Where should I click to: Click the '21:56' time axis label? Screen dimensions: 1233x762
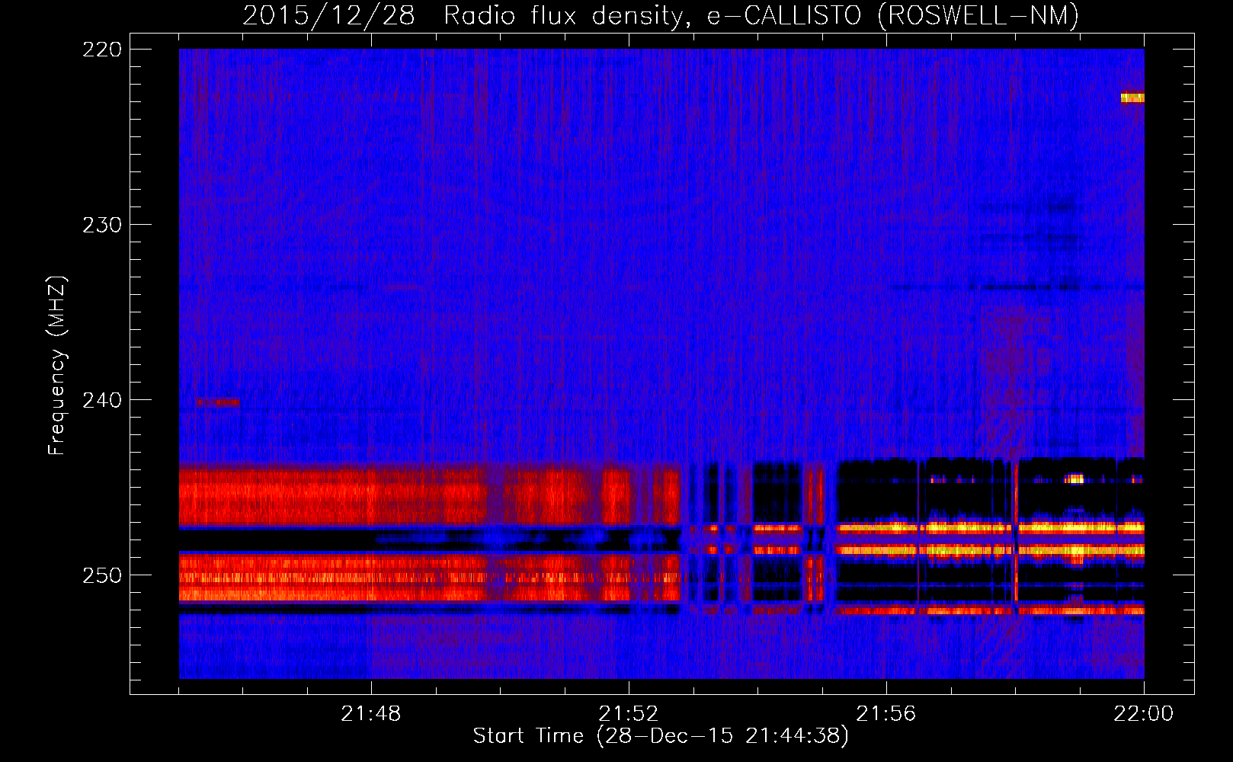point(886,714)
